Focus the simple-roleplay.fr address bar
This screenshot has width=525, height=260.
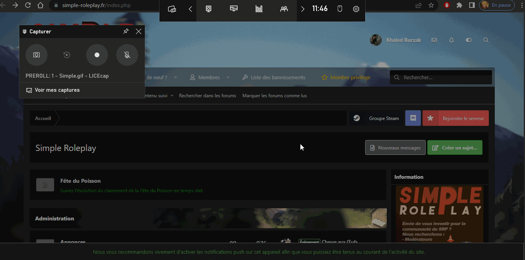(x=96, y=5)
